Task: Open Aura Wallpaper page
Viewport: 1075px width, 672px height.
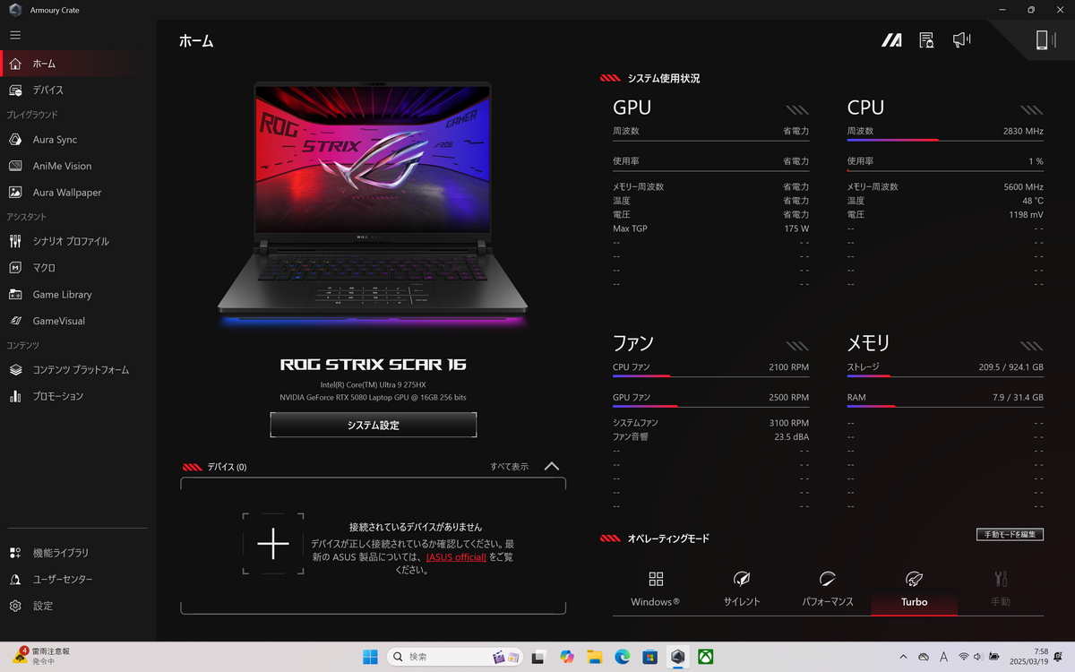Action: (78, 193)
